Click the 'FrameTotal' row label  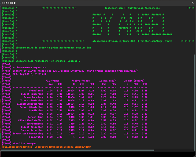[36, 91]
